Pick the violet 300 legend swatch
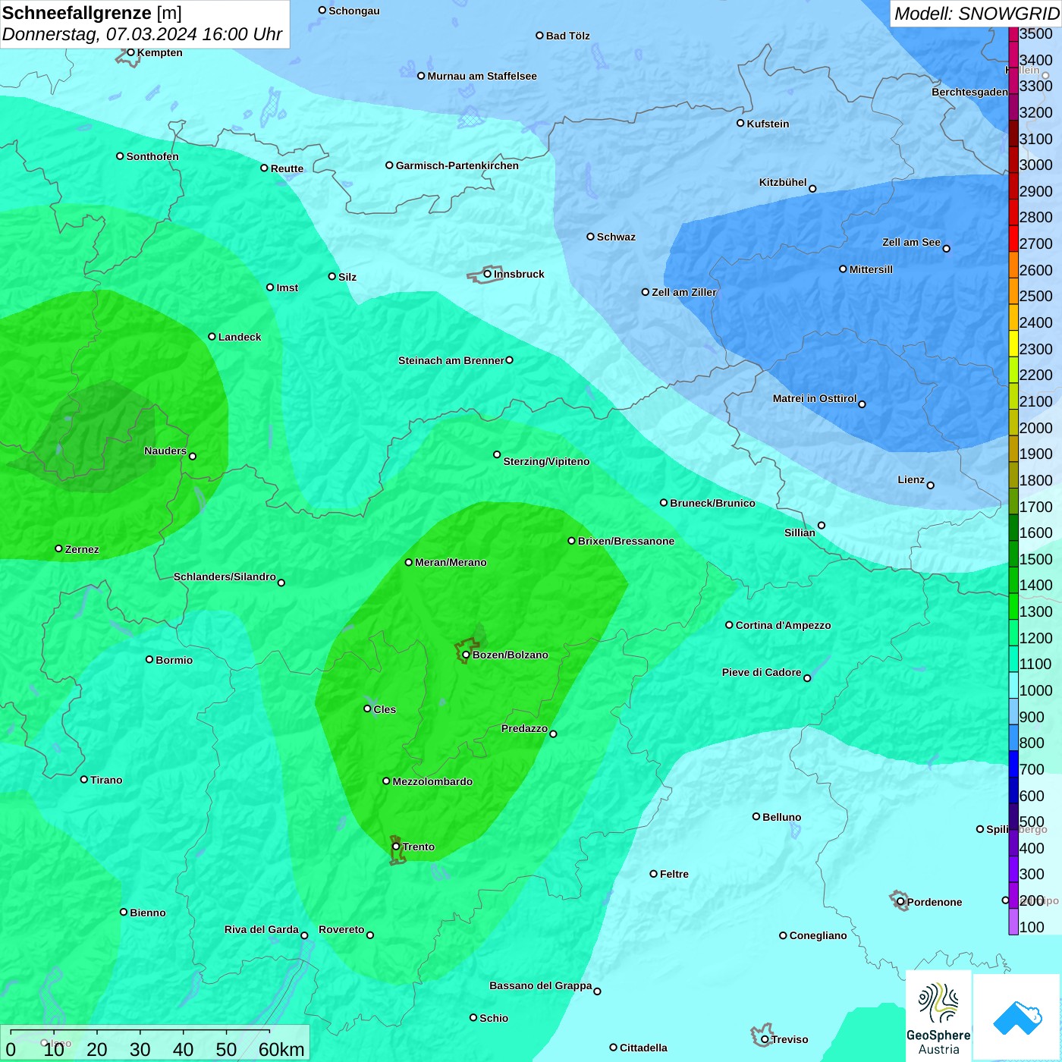1062x1062 pixels. point(1013,869)
